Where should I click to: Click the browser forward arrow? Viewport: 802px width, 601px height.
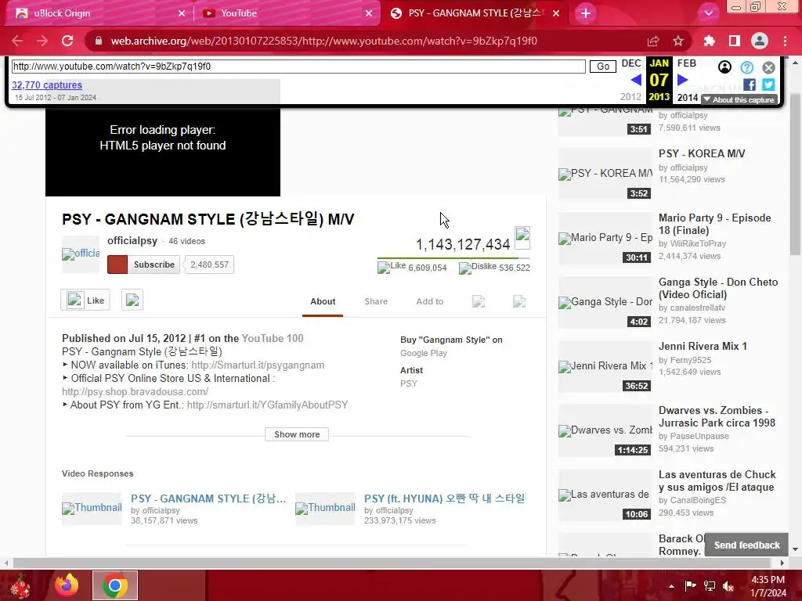click(x=42, y=41)
